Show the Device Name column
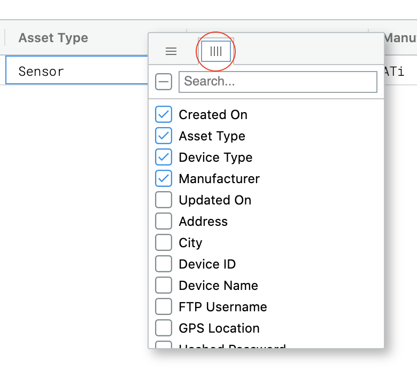Viewport: 417px width, 378px height. pos(164,285)
